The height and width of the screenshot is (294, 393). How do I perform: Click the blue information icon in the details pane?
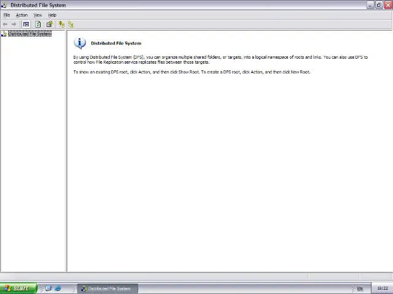[x=80, y=43]
